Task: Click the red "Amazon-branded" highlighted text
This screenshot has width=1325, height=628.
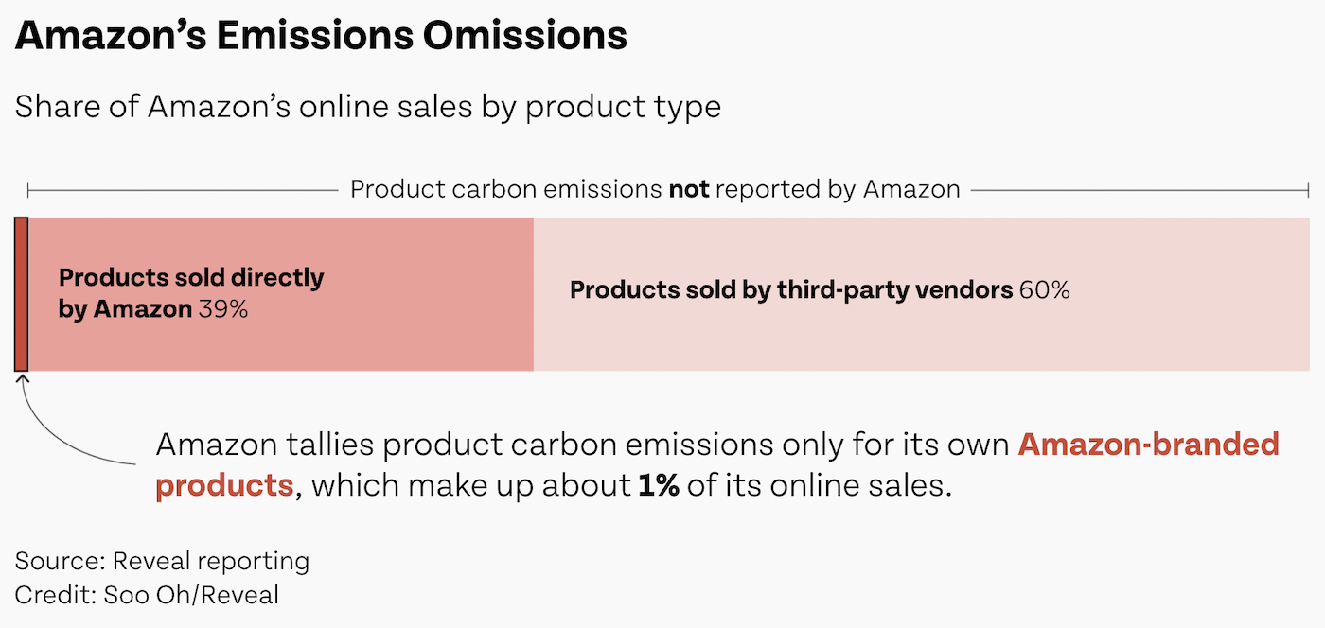Action: point(1148,445)
